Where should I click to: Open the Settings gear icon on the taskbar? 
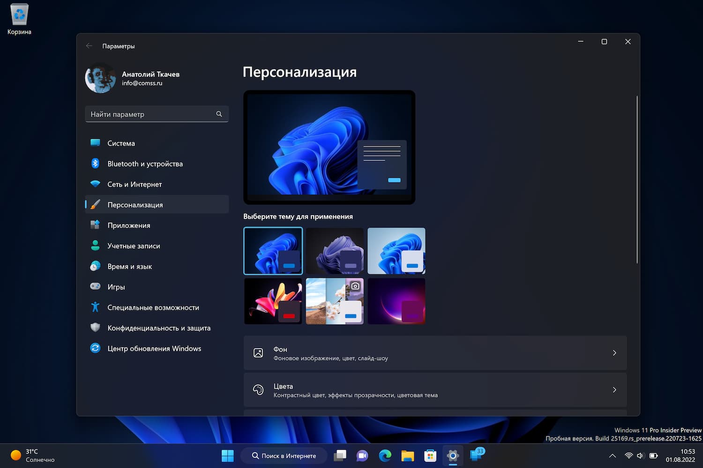[x=452, y=455]
